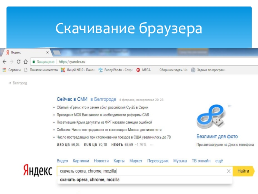Image resolution: width=258 pixels, height=194 pixels.
Task: Expand more quotes with ellipsis
Action: (152, 145)
